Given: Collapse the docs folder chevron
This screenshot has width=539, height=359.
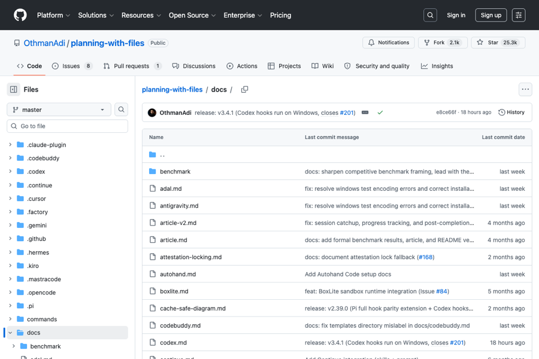Looking at the screenshot, I should click(10, 333).
